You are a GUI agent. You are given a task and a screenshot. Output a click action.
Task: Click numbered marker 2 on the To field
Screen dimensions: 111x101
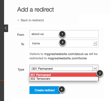click(62, 42)
